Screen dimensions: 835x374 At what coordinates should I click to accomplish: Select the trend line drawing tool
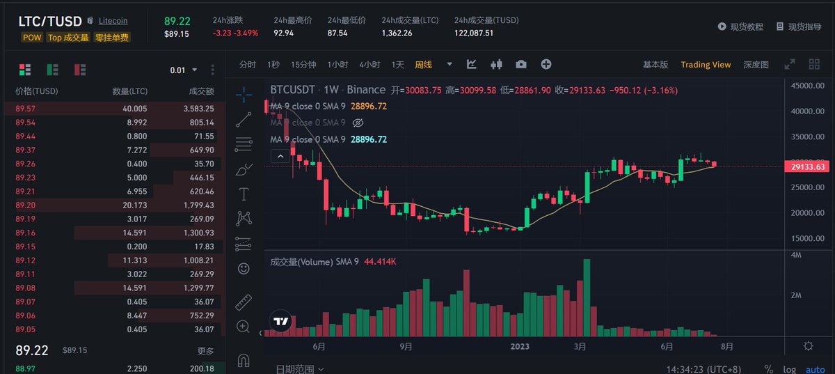point(244,119)
